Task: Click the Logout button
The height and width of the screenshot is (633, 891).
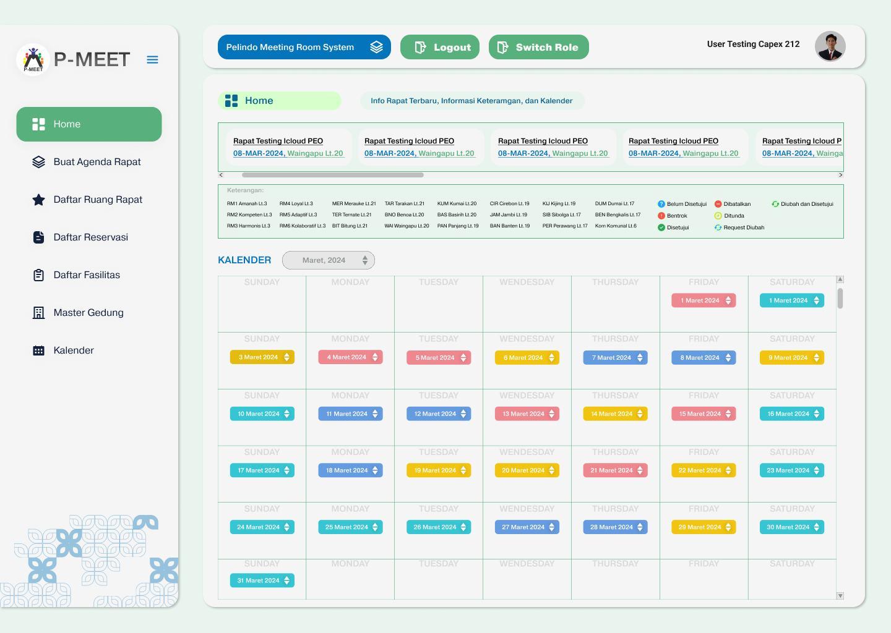Action: click(x=440, y=48)
